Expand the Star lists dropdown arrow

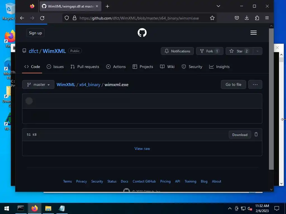tap(257, 51)
